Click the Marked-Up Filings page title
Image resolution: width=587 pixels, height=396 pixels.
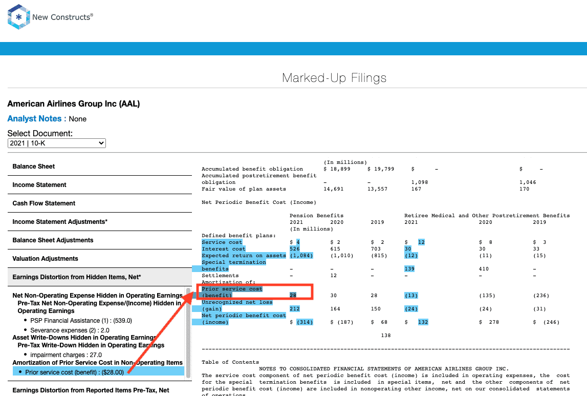[x=334, y=77]
